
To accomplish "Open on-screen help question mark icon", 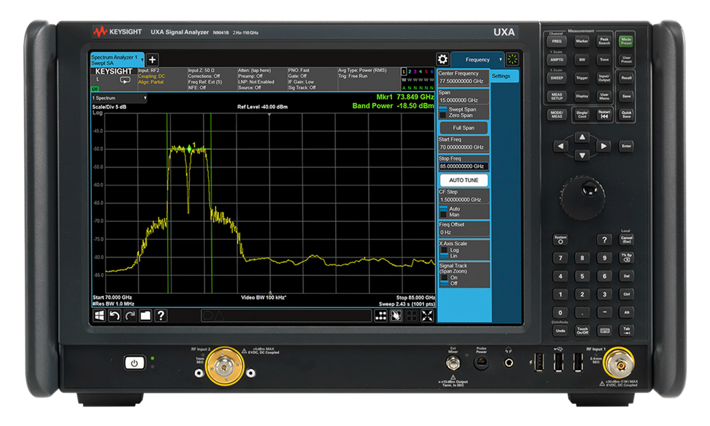I will coord(161,316).
